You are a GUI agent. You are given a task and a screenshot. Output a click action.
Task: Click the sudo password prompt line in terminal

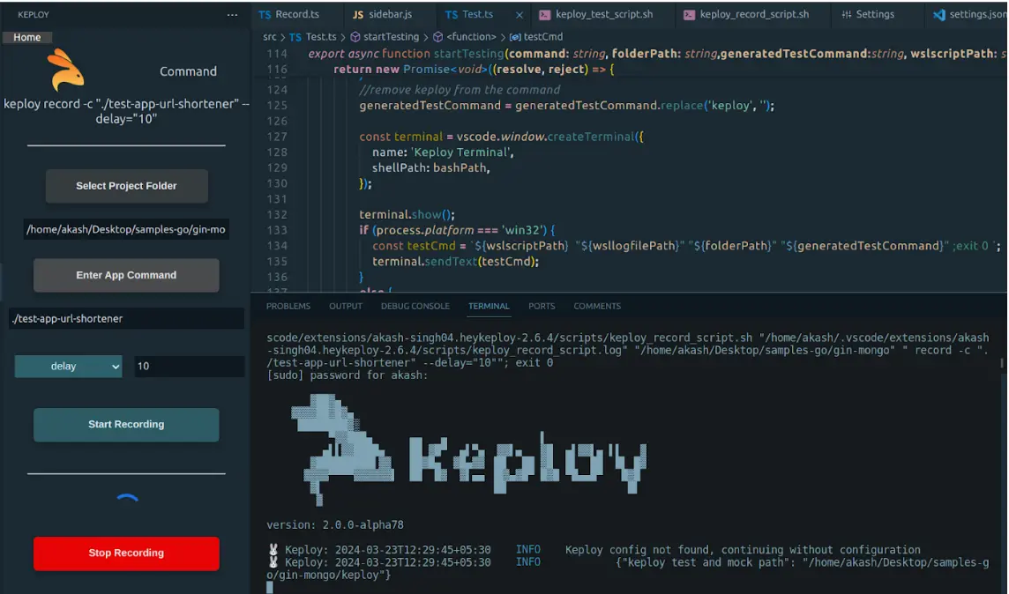point(347,375)
